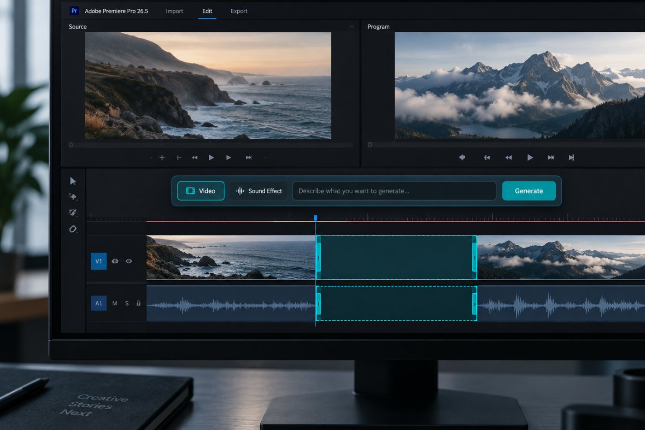The image size is (645, 430).
Task: Click the right trim handle of V1 generation gap
Action: [475, 258]
